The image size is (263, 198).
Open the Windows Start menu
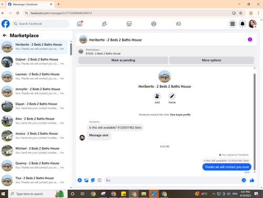point(3,194)
